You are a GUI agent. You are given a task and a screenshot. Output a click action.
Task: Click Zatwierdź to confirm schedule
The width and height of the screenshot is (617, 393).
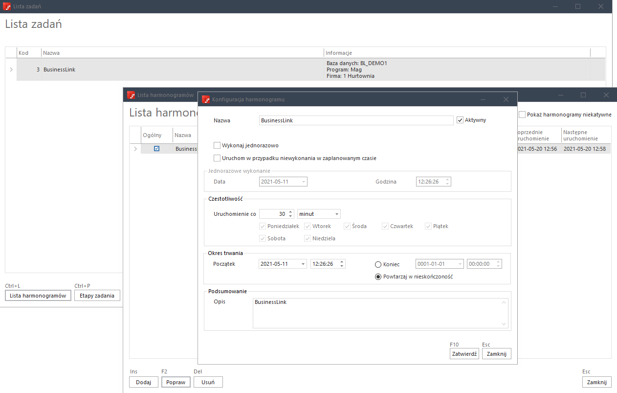[464, 354]
